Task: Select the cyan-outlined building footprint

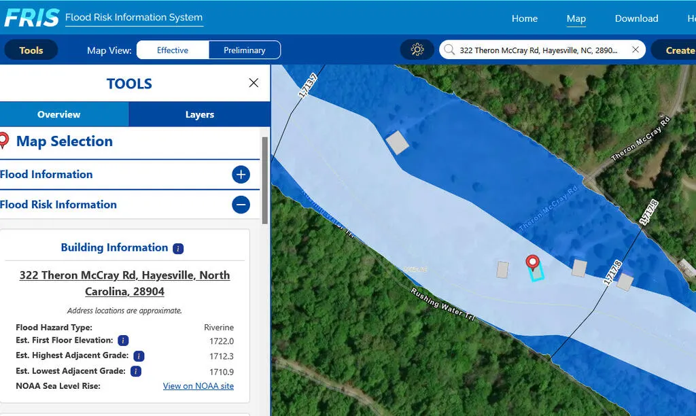Action: click(x=537, y=272)
